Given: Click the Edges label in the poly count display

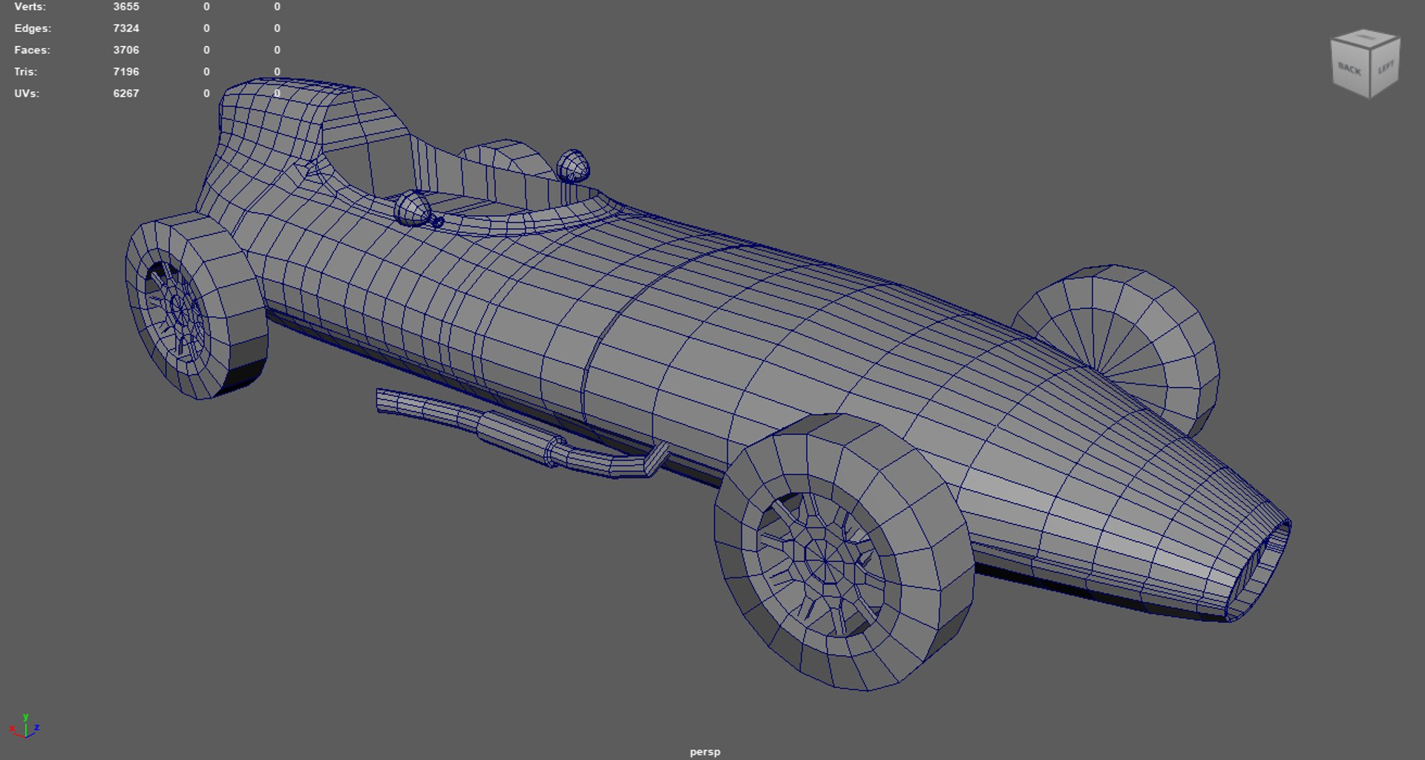Looking at the screenshot, I should [x=33, y=28].
